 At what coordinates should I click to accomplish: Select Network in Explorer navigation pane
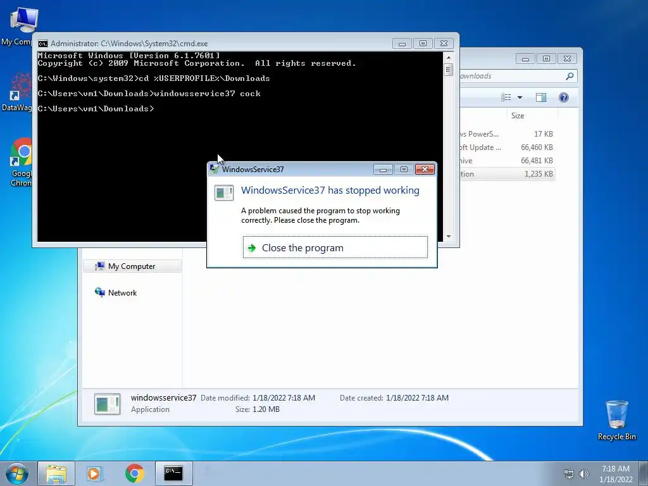click(122, 292)
